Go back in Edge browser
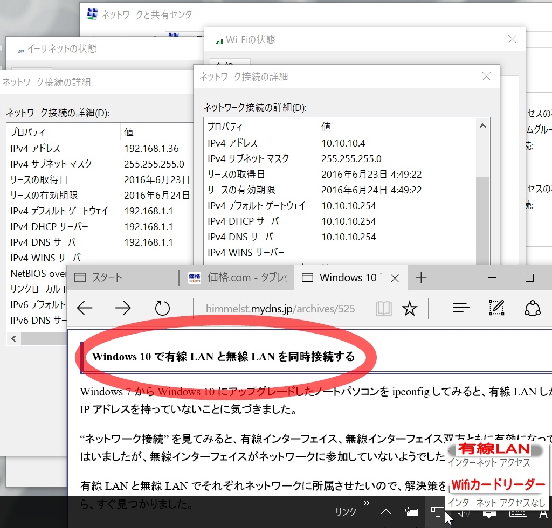Viewport: 552px width, 528px height. [85, 309]
